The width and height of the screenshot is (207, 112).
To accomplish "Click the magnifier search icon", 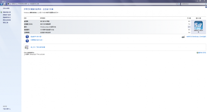I will point(206,4).
